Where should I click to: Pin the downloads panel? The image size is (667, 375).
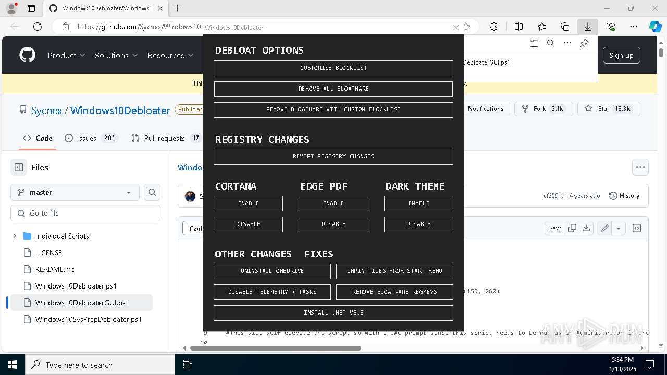(x=584, y=43)
